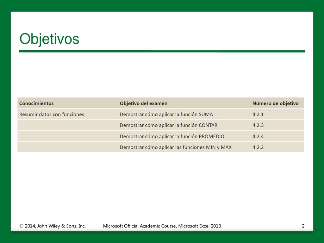Click objective number 4.2.3
This screenshot has height=243, width=324.
coord(258,125)
